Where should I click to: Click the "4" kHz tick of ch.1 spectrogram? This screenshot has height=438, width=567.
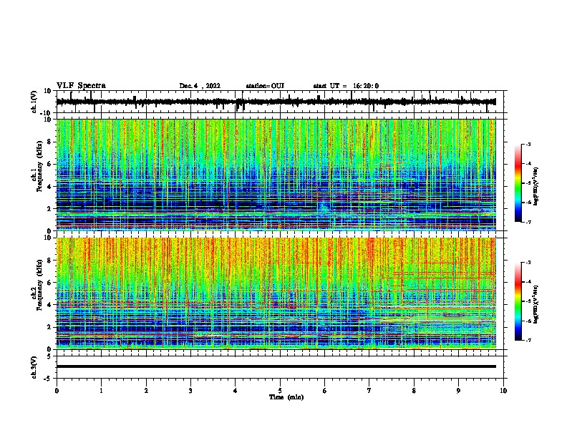pyautogui.click(x=49, y=187)
